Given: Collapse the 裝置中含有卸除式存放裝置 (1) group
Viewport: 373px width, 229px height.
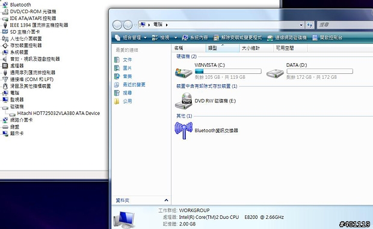Looking at the screenshot, I should [x=207, y=86].
